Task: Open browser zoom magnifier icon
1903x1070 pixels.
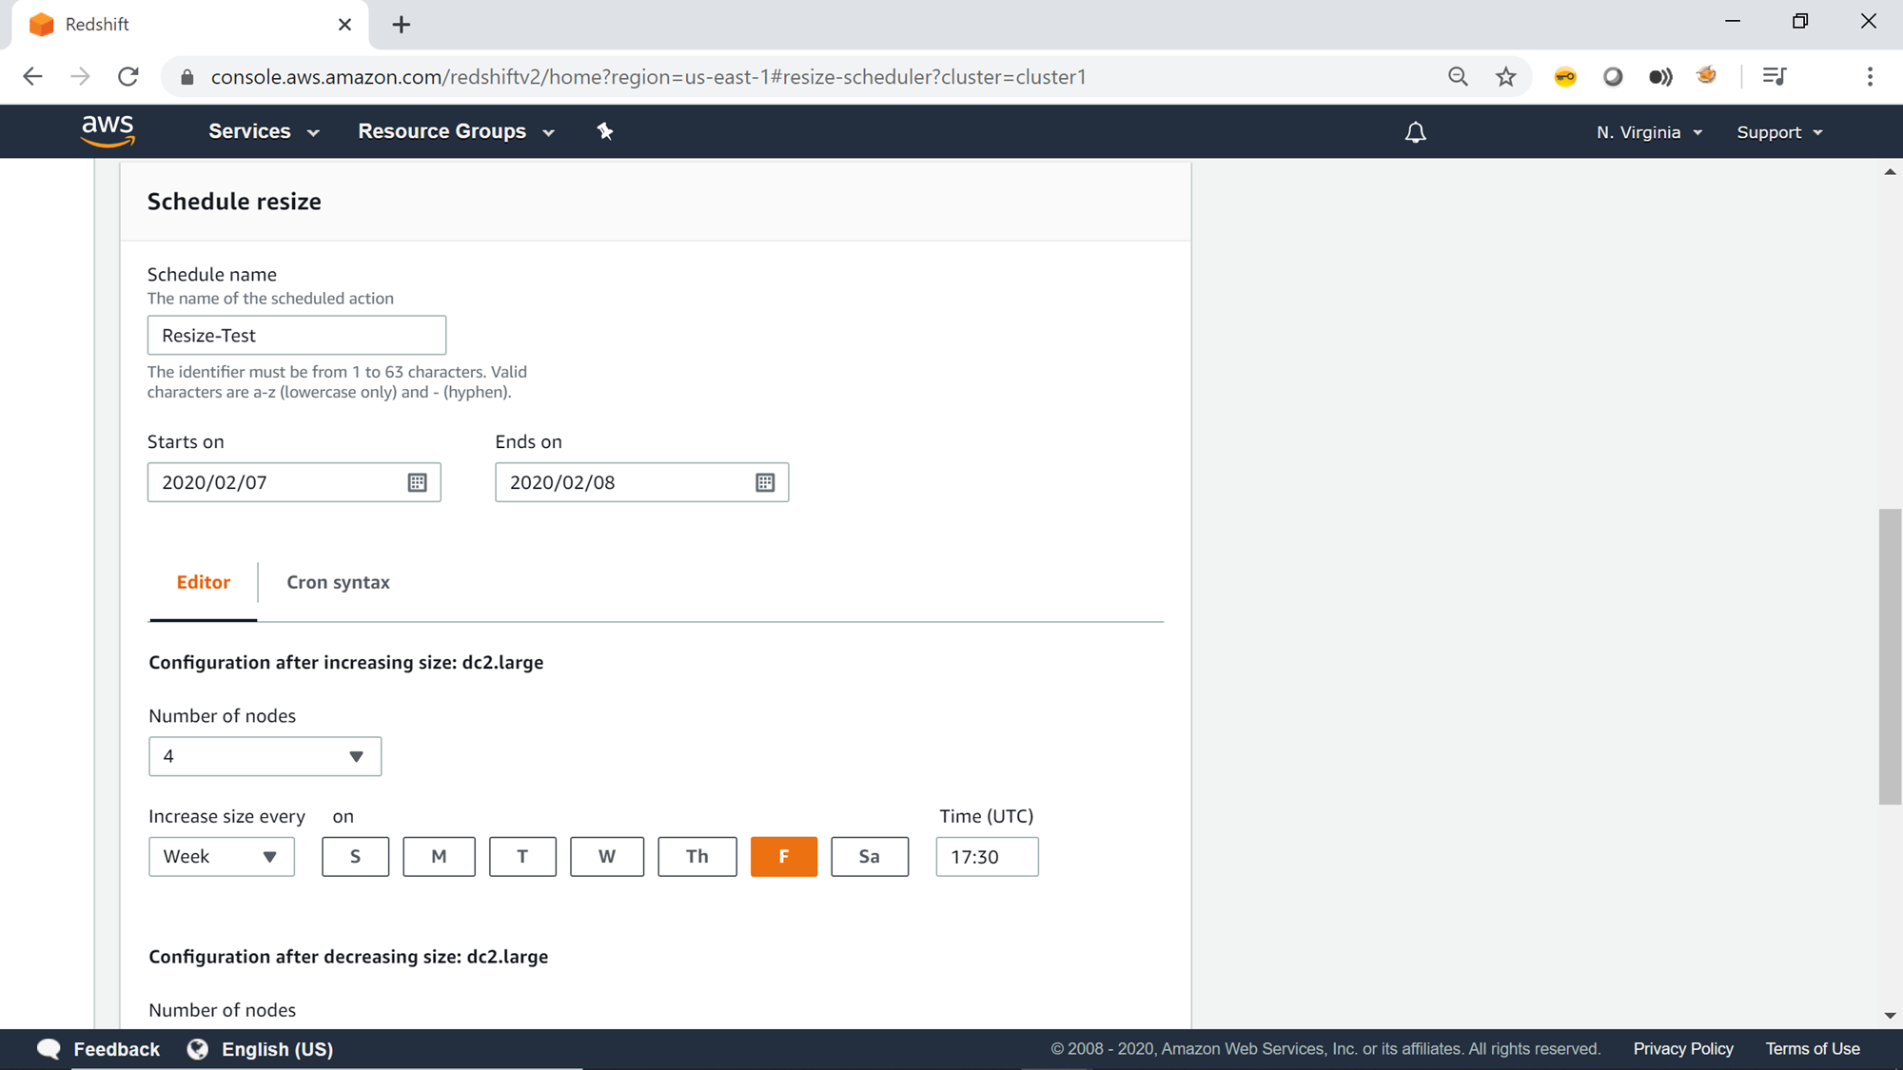Action: 1458,77
